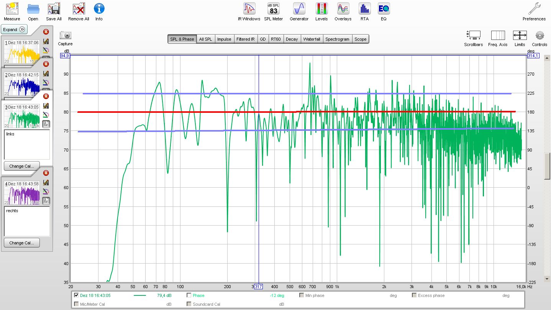The width and height of the screenshot is (551, 310).
Task: Remove measurement 3 with its red X
Action: click(x=46, y=96)
